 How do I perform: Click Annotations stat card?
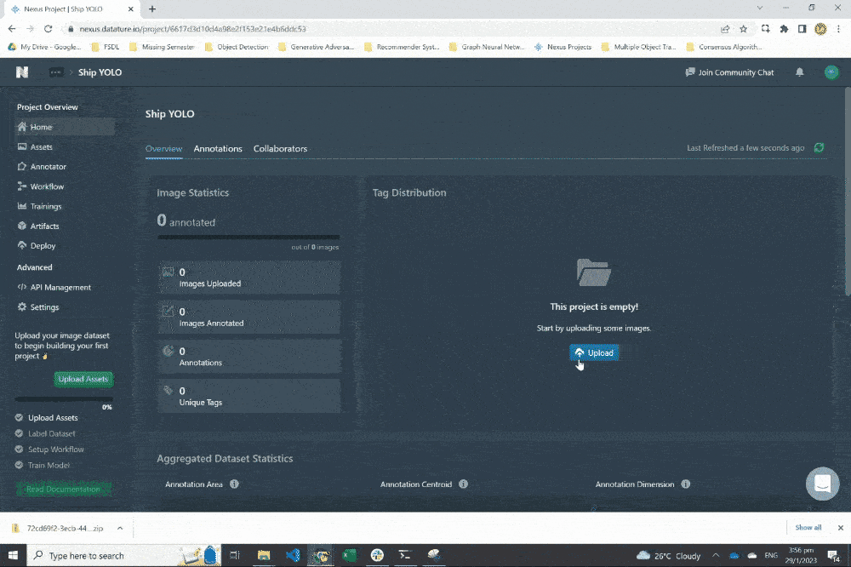[249, 357]
